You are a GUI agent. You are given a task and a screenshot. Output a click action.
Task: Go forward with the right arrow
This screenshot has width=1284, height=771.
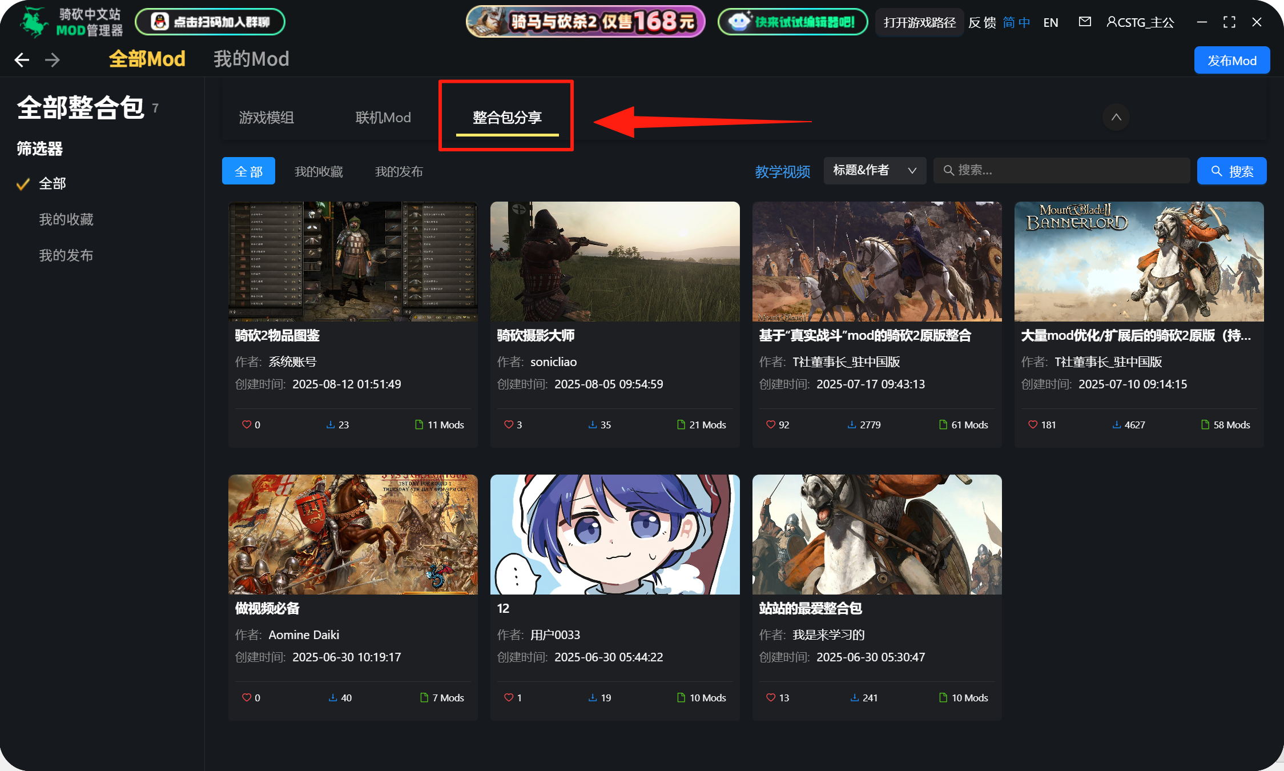tap(53, 60)
